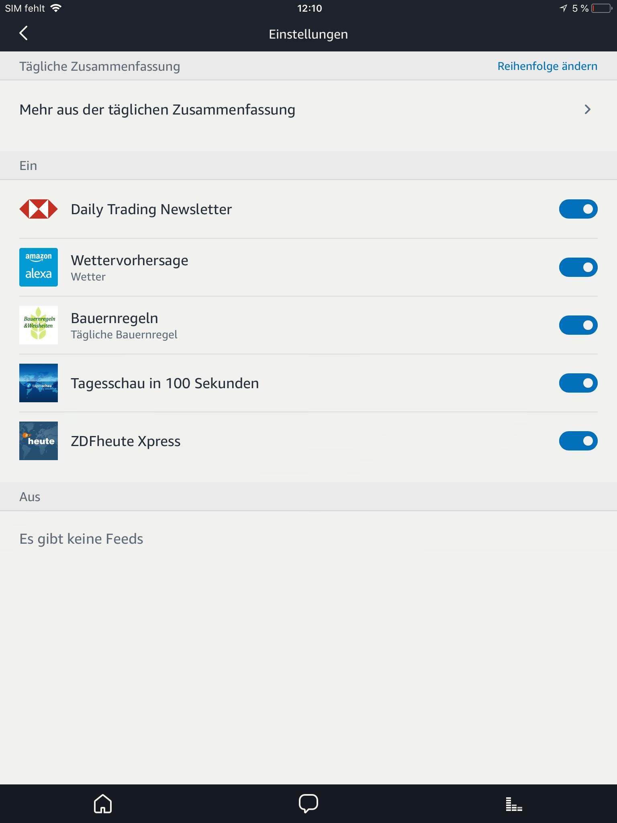
Task: Tap the ZDF heute Xpress icon
Action: [x=39, y=441]
